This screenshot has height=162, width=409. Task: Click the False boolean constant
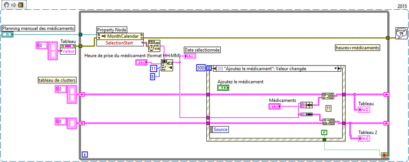(x=324, y=132)
